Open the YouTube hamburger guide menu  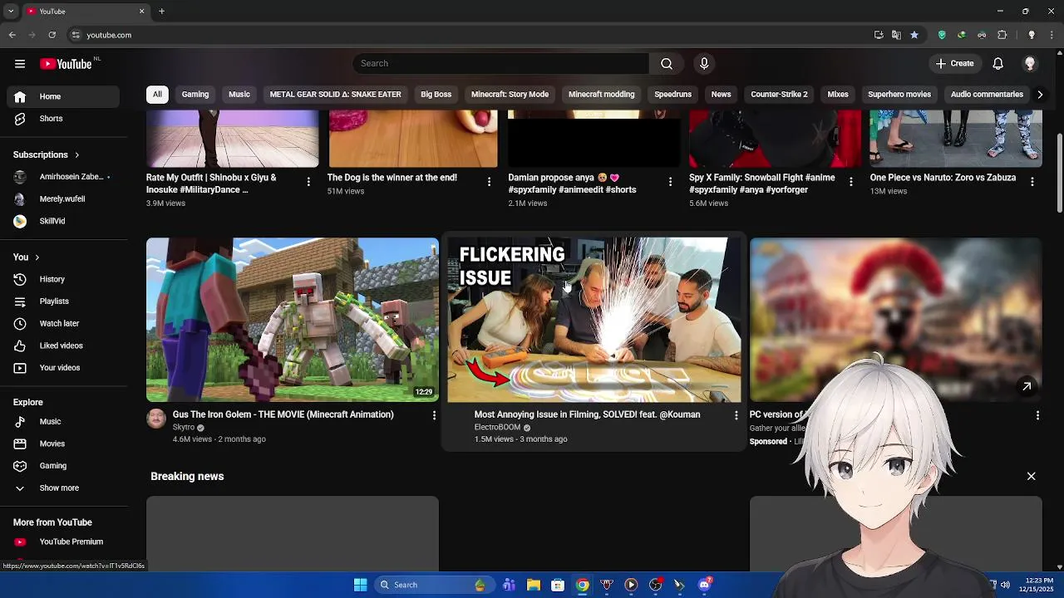[x=20, y=64]
